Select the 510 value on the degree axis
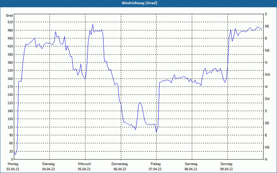277x173 pixels. (x=10, y=22)
